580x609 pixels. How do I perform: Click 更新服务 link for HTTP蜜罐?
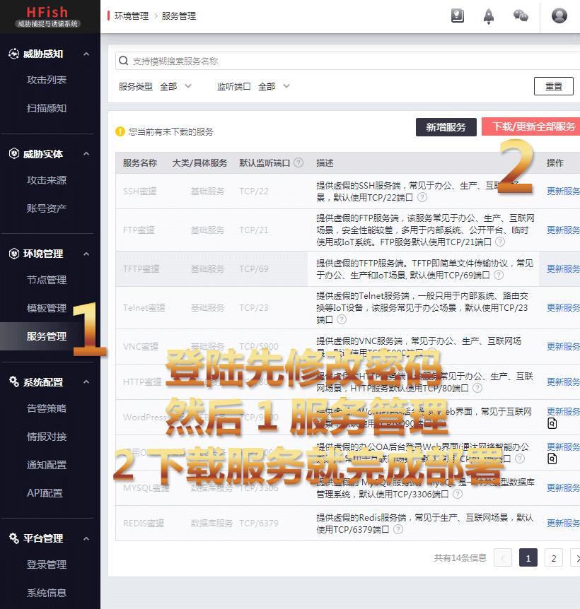563,382
